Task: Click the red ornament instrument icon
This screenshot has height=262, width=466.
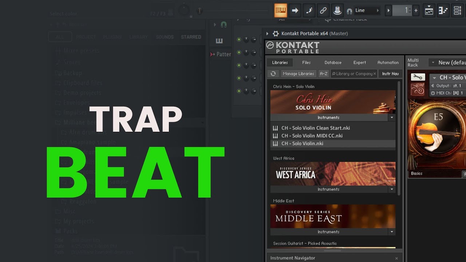Action: click(x=417, y=89)
